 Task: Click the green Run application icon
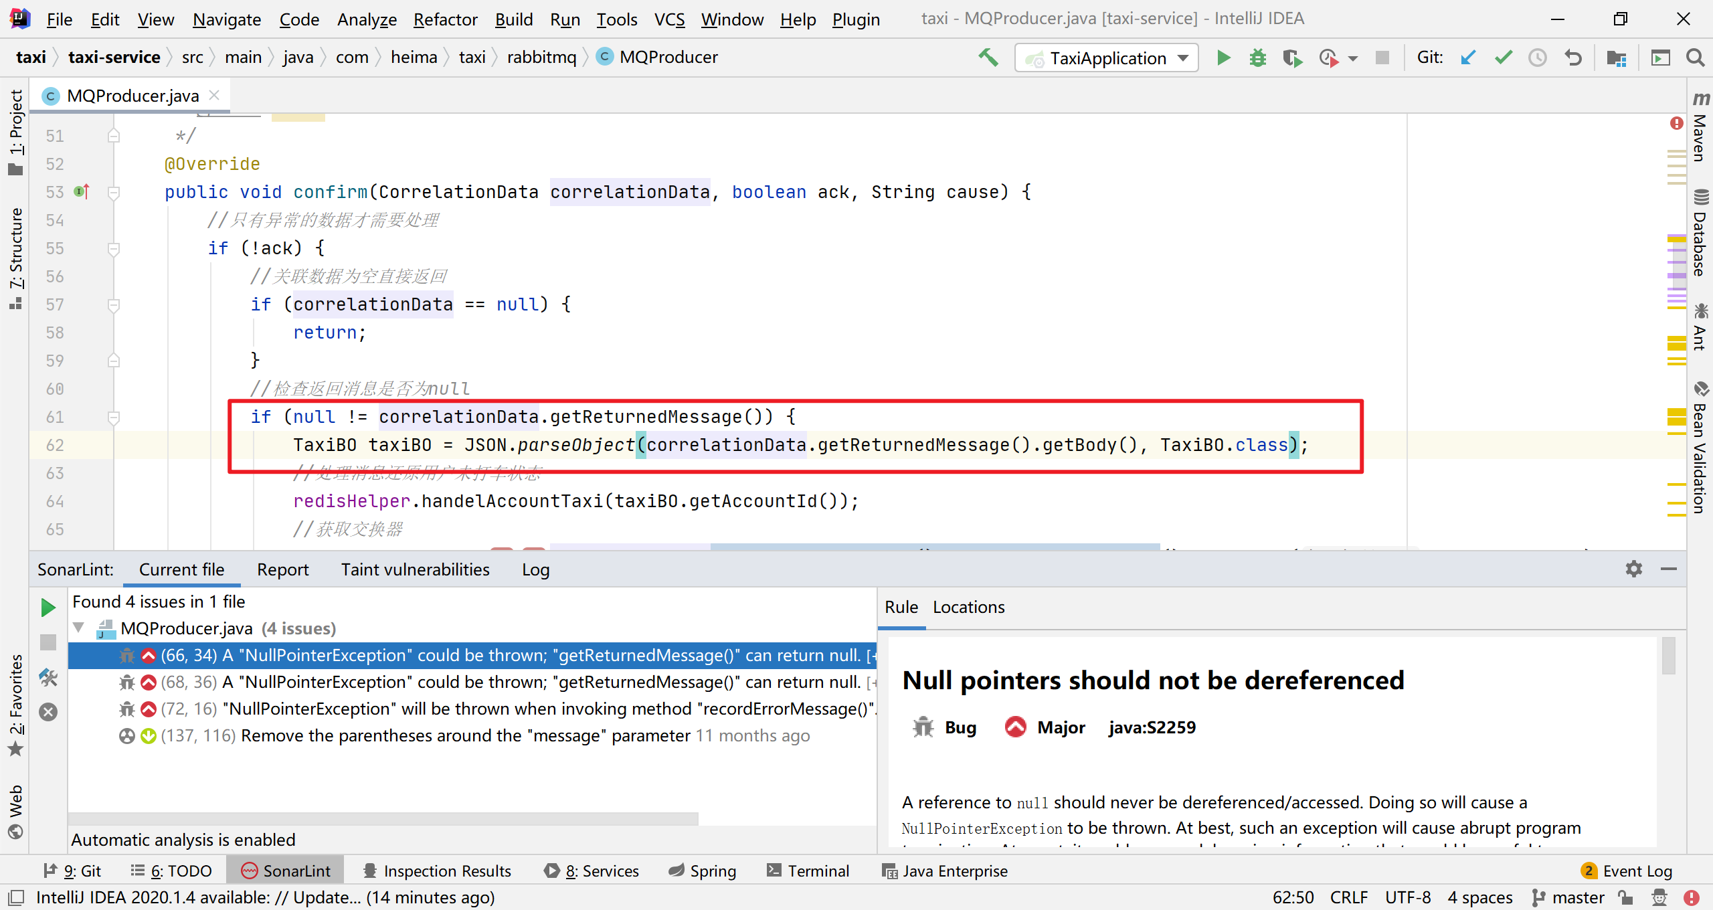pyautogui.click(x=1223, y=58)
